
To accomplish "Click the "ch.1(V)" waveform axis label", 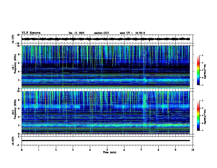I will (13, 39).
